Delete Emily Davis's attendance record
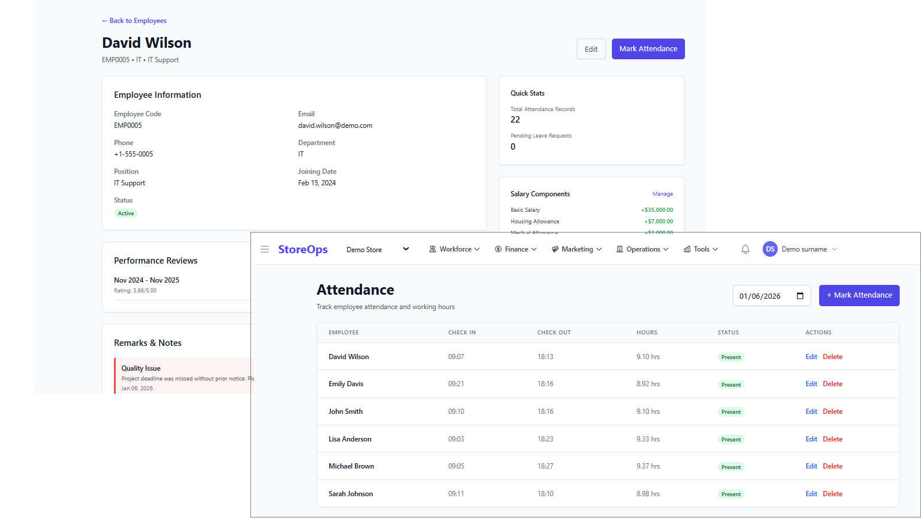 [832, 384]
